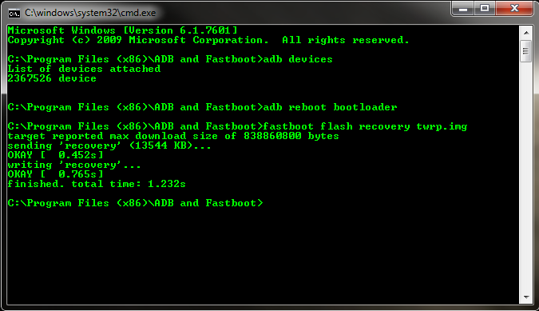Click the 'finished. total time: 1.232s' line

point(97,184)
